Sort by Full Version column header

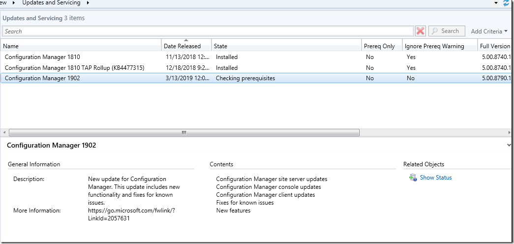(x=496, y=46)
